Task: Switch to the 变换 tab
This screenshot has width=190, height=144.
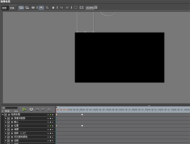Action: coord(12,8)
